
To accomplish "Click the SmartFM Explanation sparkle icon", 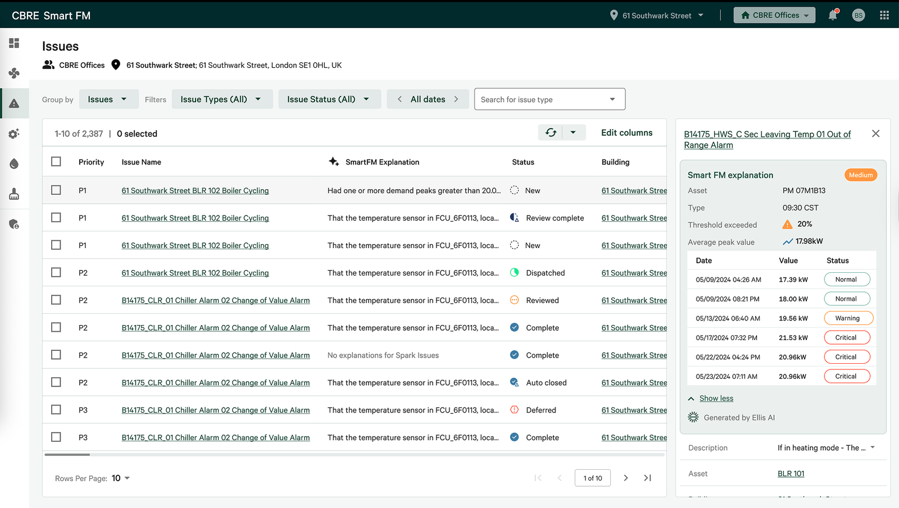I will (x=334, y=162).
